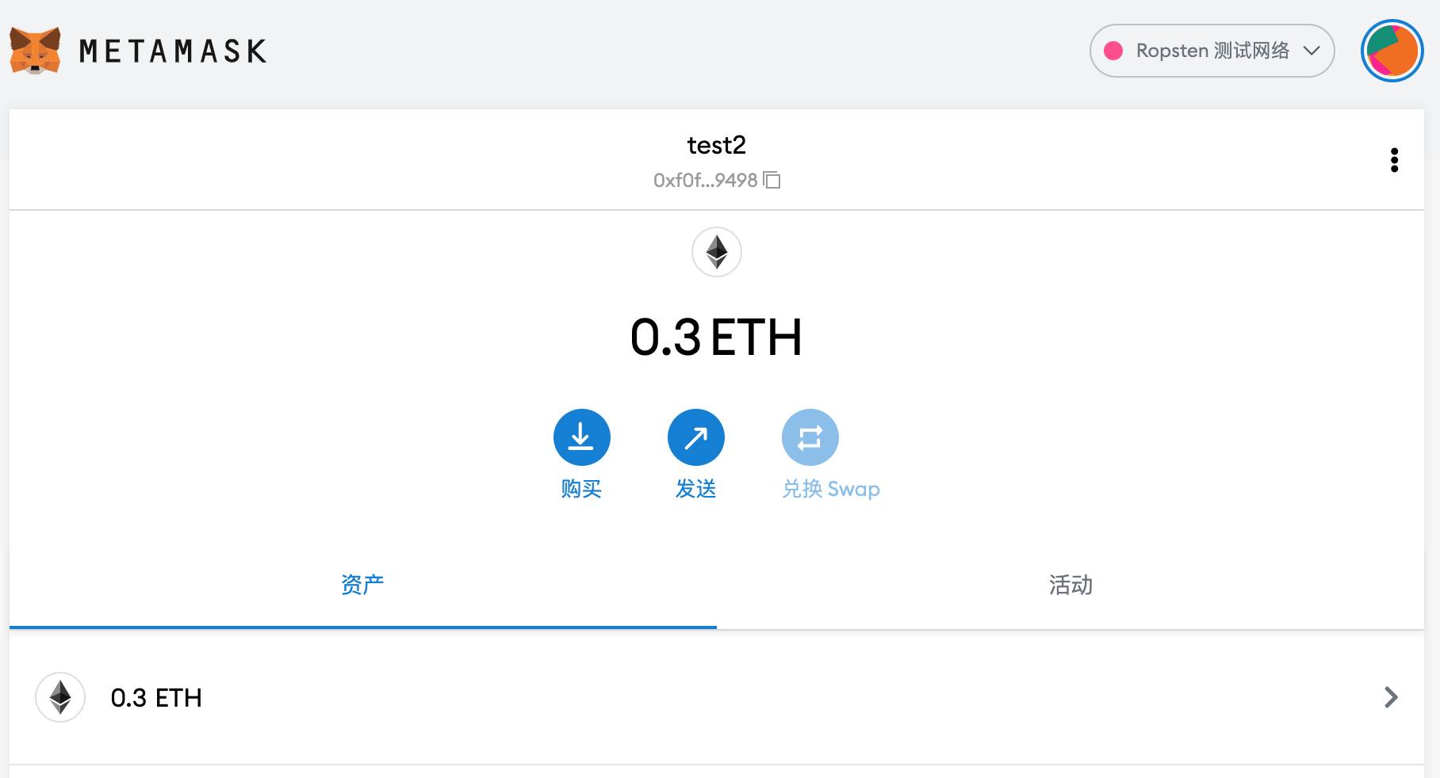The image size is (1440, 778).
Task: Select the 资产 tab
Action: [x=362, y=586]
